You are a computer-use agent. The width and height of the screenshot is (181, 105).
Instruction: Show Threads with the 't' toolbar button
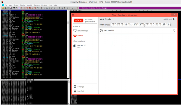[49, 8]
